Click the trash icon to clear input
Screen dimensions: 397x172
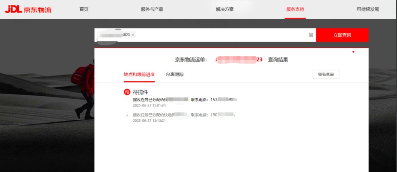pyautogui.click(x=311, y=35)
